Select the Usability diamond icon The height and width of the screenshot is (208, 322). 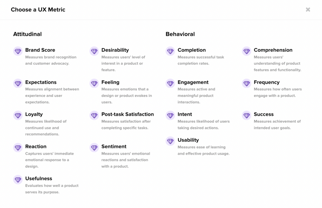[x=170, y=141]
